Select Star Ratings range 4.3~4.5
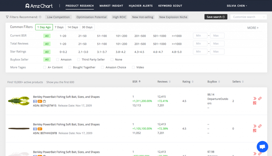The image size is (272, 156). click(x=139, y=52)
